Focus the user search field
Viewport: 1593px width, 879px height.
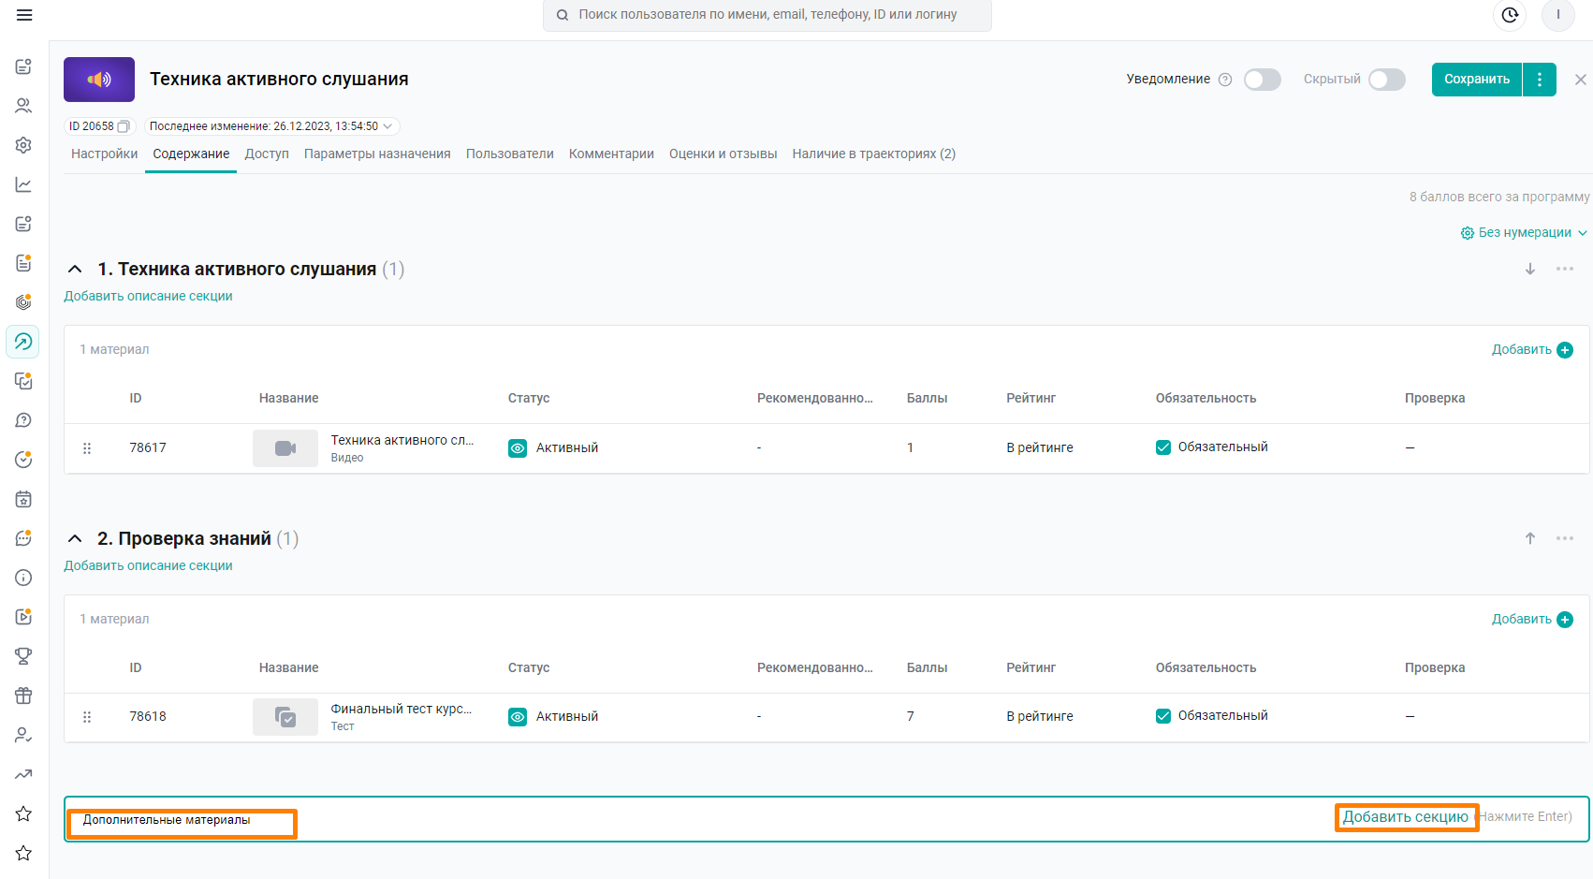tap(767, 15)
